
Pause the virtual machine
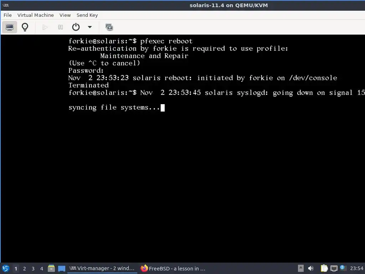pyautogui.click(x=61, y=27)
